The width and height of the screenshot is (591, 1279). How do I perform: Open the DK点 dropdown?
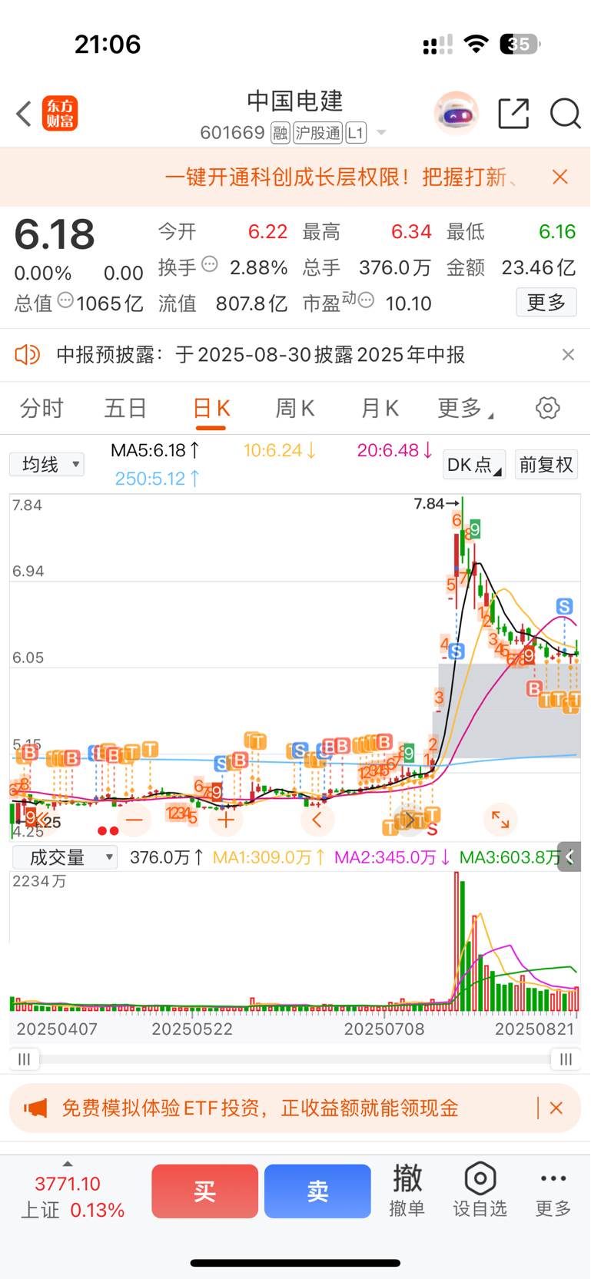tap(474, 464)
